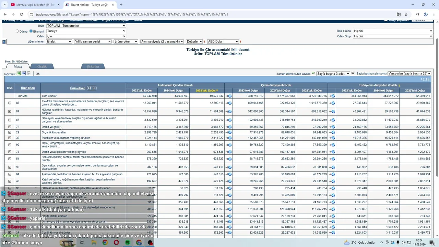The width and height of the screenshot is (439, 247).
Task: Show more time period columns arrow
Action: coord(353,73)
